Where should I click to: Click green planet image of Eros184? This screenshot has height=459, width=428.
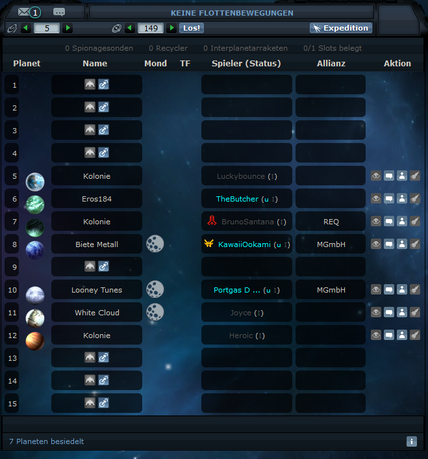(35, 204)
